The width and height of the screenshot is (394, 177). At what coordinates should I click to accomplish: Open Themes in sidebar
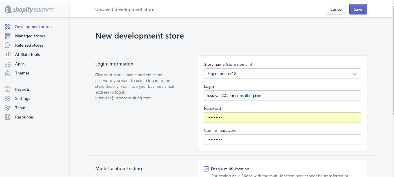(22, 73)
